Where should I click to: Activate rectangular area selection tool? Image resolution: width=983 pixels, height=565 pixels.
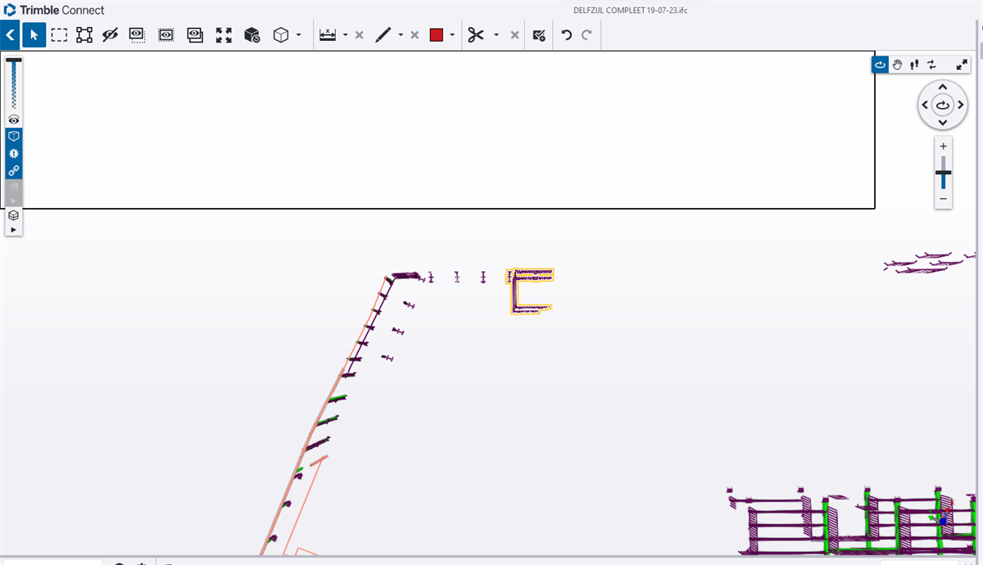point(59,35)
